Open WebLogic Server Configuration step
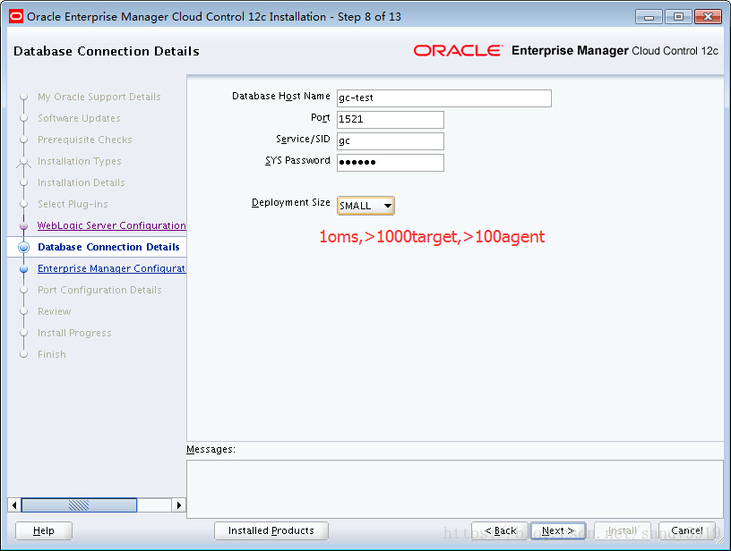 pos(111,225)
